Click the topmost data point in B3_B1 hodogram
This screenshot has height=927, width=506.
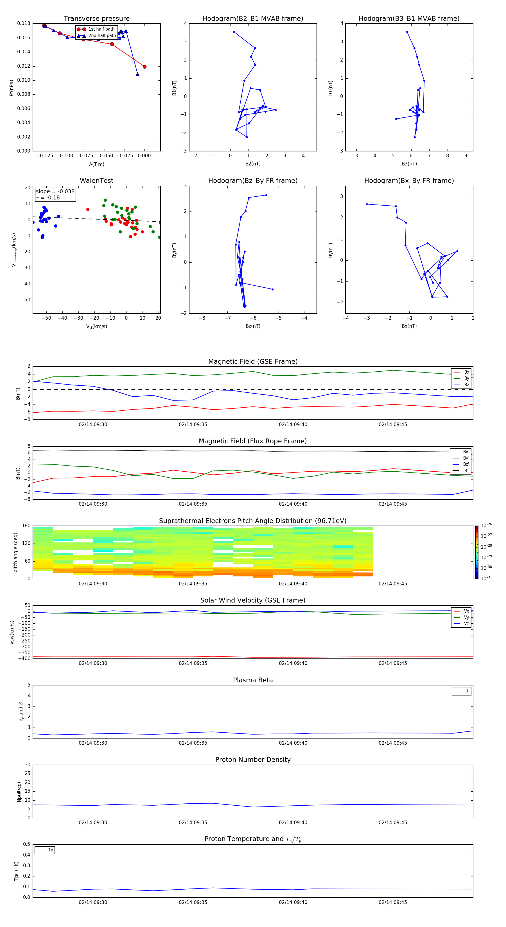(407, 32)
